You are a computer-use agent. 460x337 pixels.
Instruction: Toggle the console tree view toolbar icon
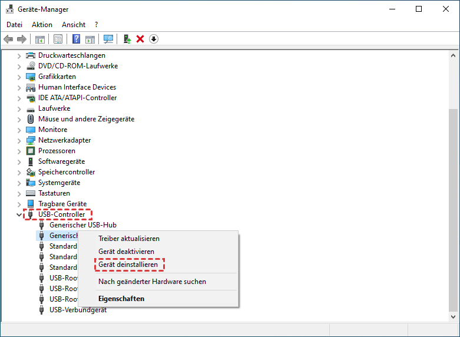point(40,39)
